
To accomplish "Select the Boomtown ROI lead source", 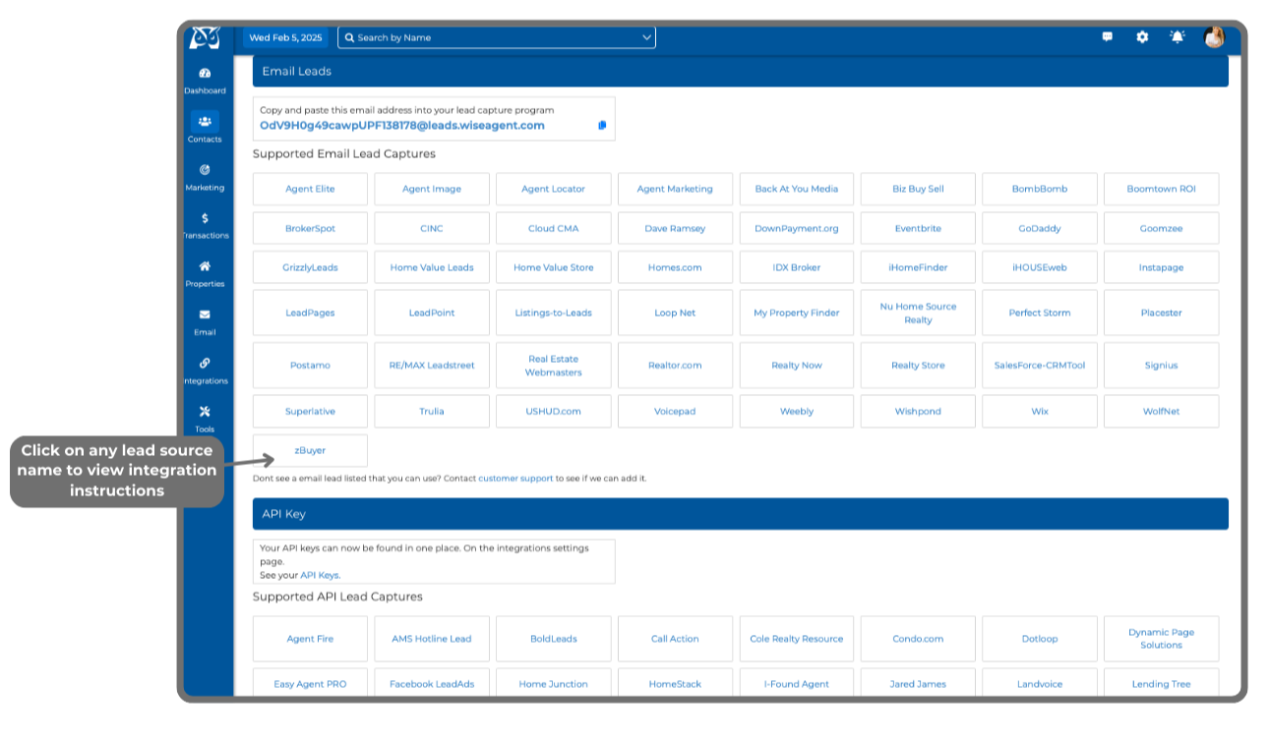I will tap(1161, 189).
